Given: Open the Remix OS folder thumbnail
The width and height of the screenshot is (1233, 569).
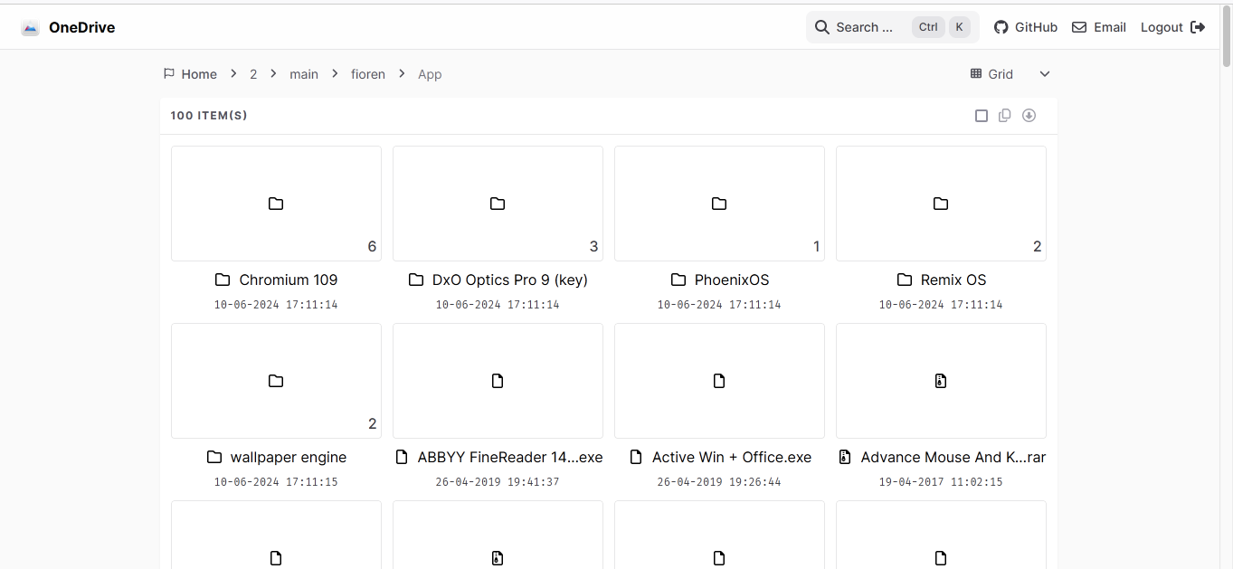Looking at the screenshot, I should tap(941, 204).
